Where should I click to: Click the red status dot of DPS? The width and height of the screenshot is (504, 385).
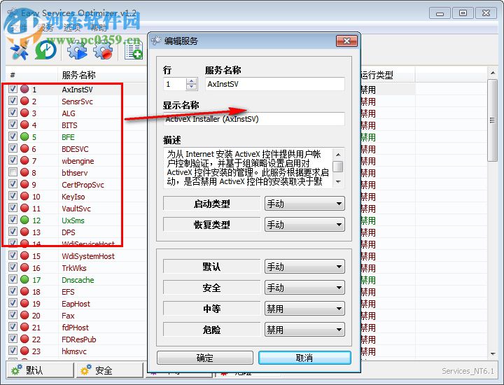[x=24, y=232]
